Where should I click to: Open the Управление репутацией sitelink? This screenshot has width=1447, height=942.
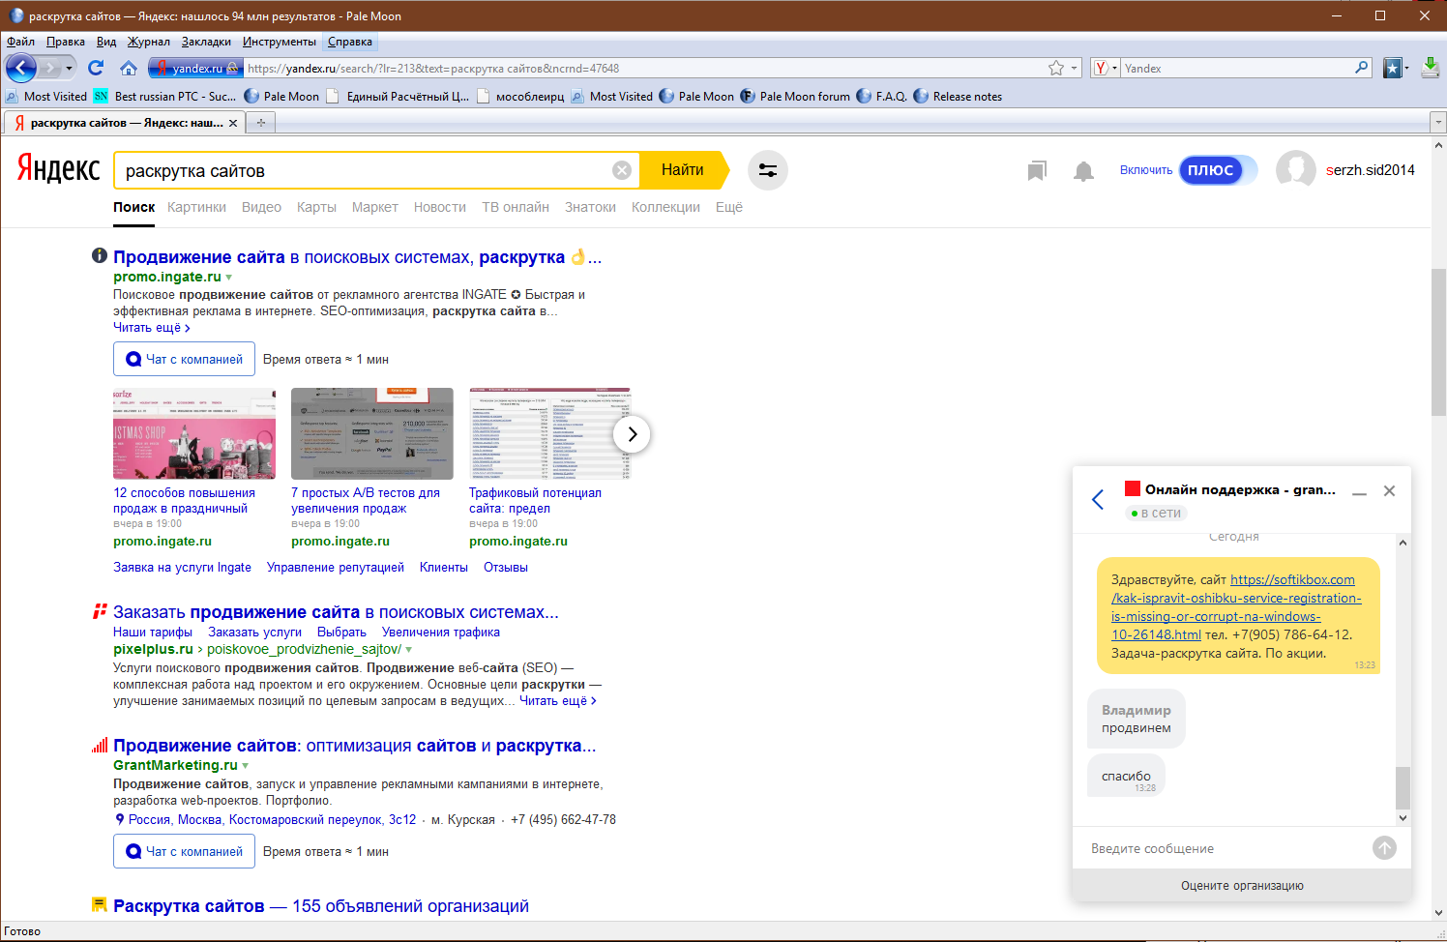(x=336, y=568)
